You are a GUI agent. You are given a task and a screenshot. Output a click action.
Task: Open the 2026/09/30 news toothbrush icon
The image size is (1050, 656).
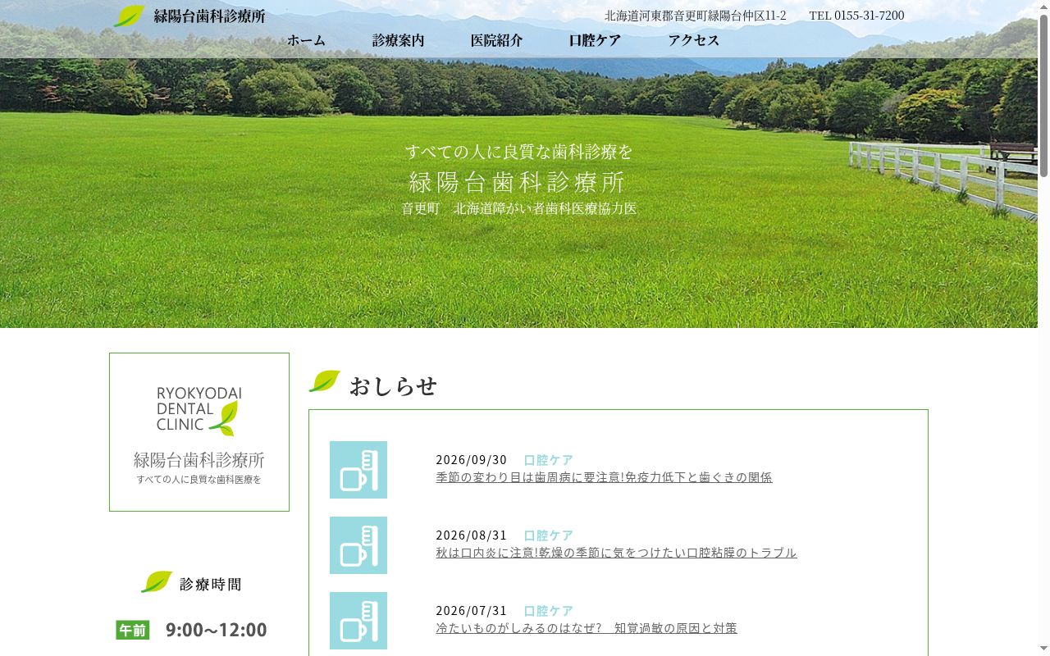[x=358, y=470]
